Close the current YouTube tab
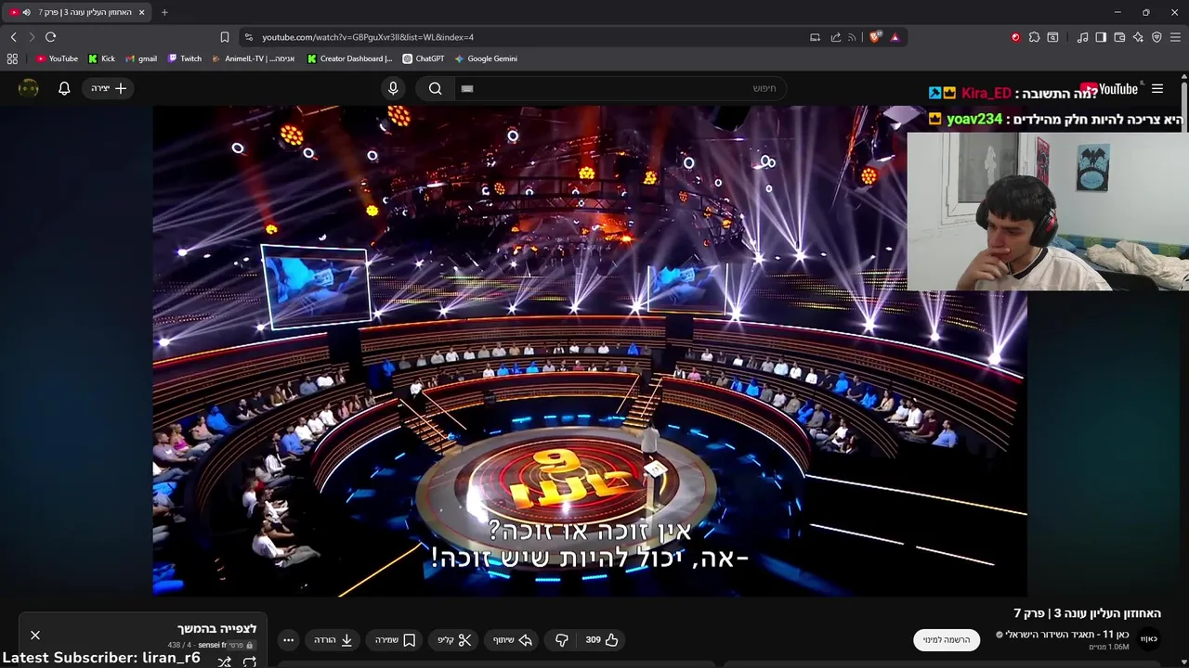1189x668 pixels. coord(141,12)
